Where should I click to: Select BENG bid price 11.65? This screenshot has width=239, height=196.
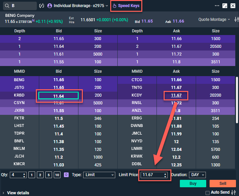pyautogui.click(x=59, y=80)
